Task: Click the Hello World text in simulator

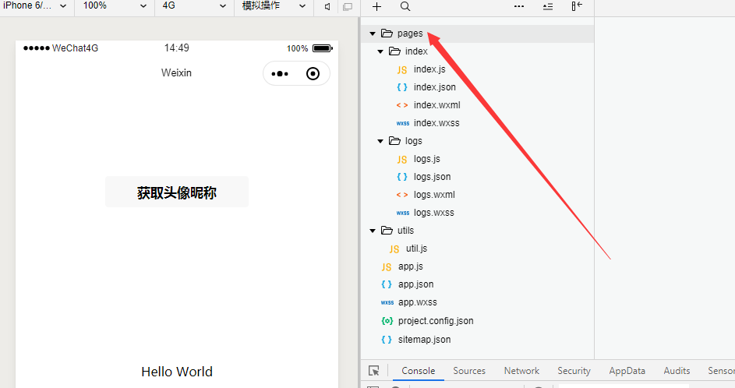Action: coord(177,372)
